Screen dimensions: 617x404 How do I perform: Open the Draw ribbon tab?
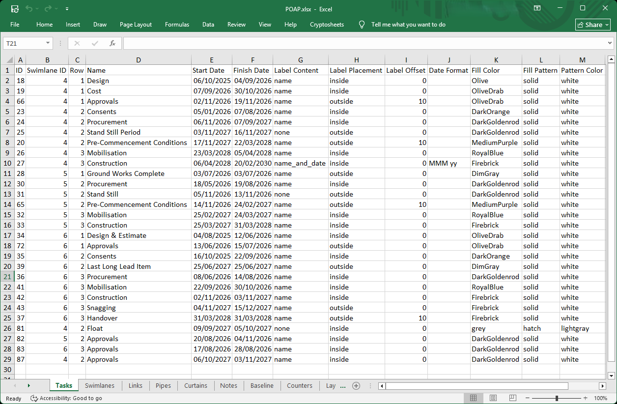click(100, 25)
